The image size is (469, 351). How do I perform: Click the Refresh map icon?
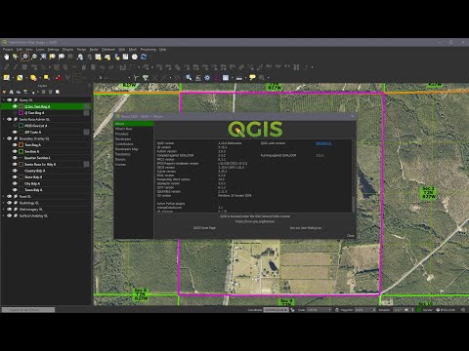[144, 57]
